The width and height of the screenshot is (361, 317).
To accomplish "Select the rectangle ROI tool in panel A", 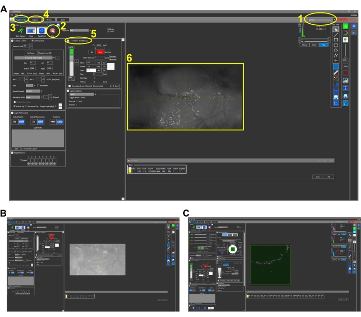I will [336, 39].
